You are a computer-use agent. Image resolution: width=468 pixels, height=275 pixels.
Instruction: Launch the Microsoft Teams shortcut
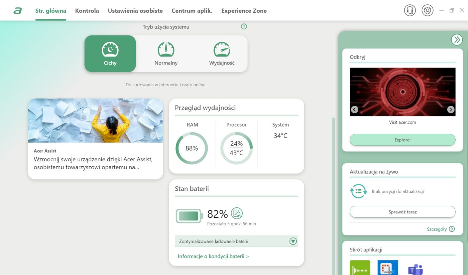pyautogui.click(x=416, y=268)
